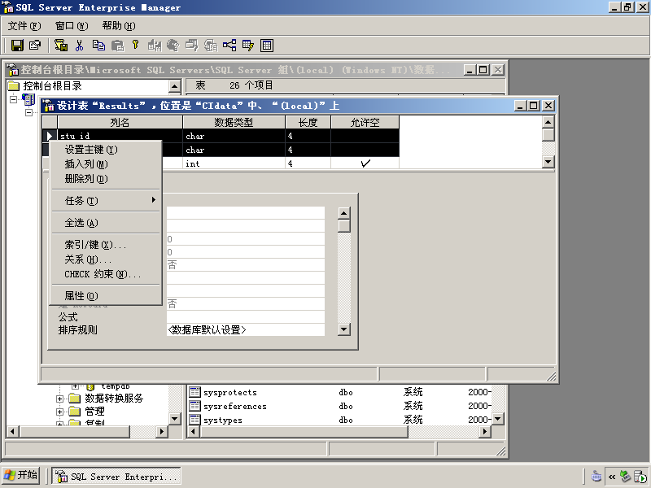The width and height of the screenshot is (651, 488).
Task: Click the stu_id column name cell
Action: pyautogui.click(x=120, y=136)
